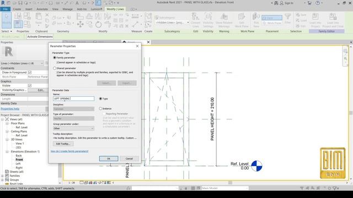Image resolution: width=353 pixels, height=198 pixels.
Task: Open the Select panel dropdown arrow
Action: (11, 31)
